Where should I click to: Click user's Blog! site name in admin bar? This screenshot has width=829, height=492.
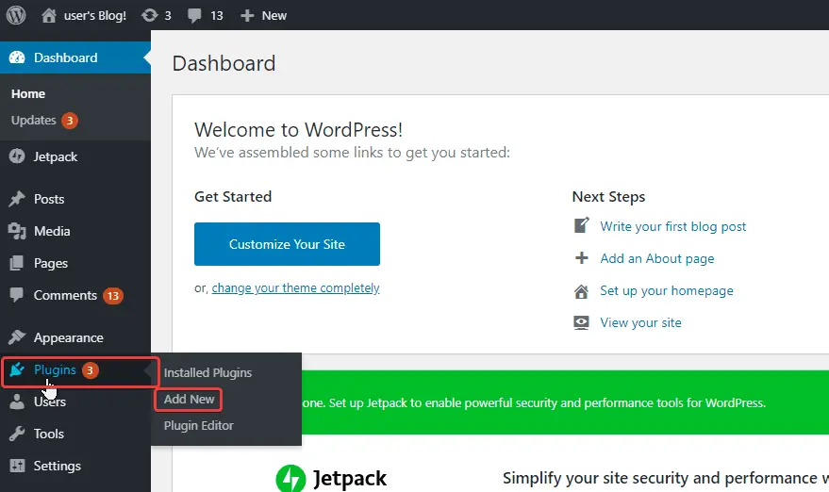(x=95, y=16)
